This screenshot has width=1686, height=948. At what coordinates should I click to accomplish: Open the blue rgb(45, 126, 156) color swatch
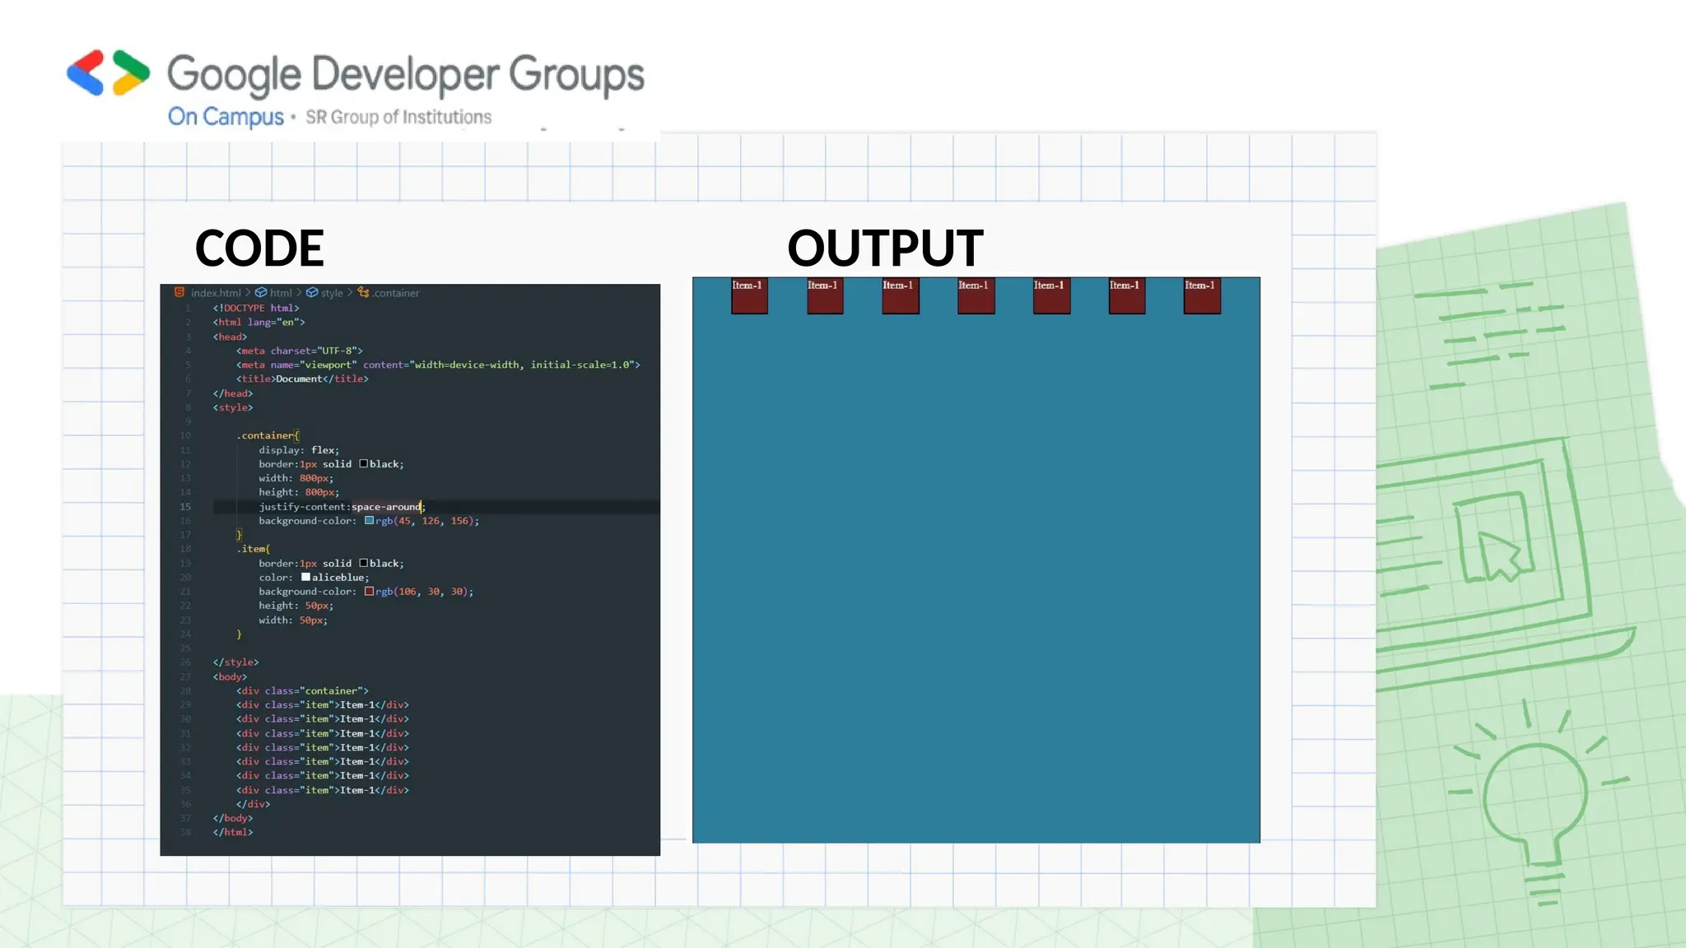[x=370, y=520]
